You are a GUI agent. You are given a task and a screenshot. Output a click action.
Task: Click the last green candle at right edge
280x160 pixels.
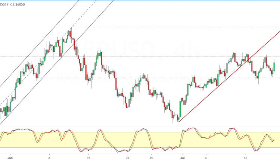[x=274, y=66]
